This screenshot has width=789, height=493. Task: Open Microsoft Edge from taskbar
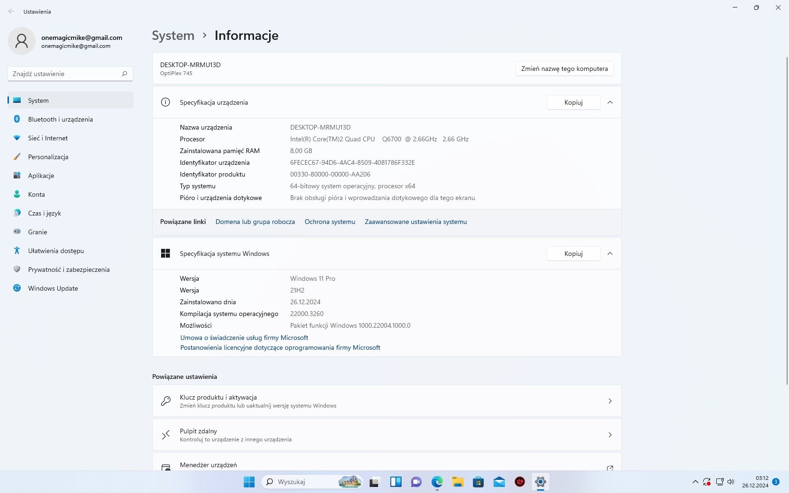[437, 482]
